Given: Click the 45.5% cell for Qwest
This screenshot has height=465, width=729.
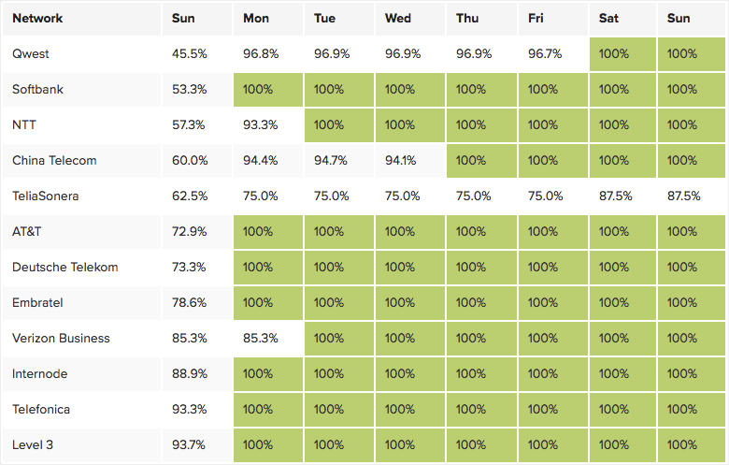Looking at the screenshot, I should point(190,54).
